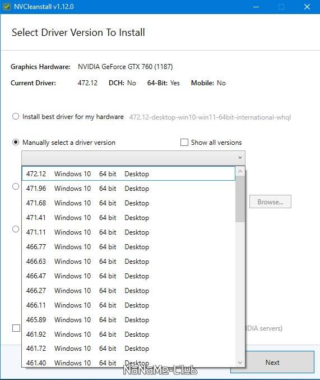Click the Browse... button
This screenshot has height=380, width=320.
(x=270, y=202)
